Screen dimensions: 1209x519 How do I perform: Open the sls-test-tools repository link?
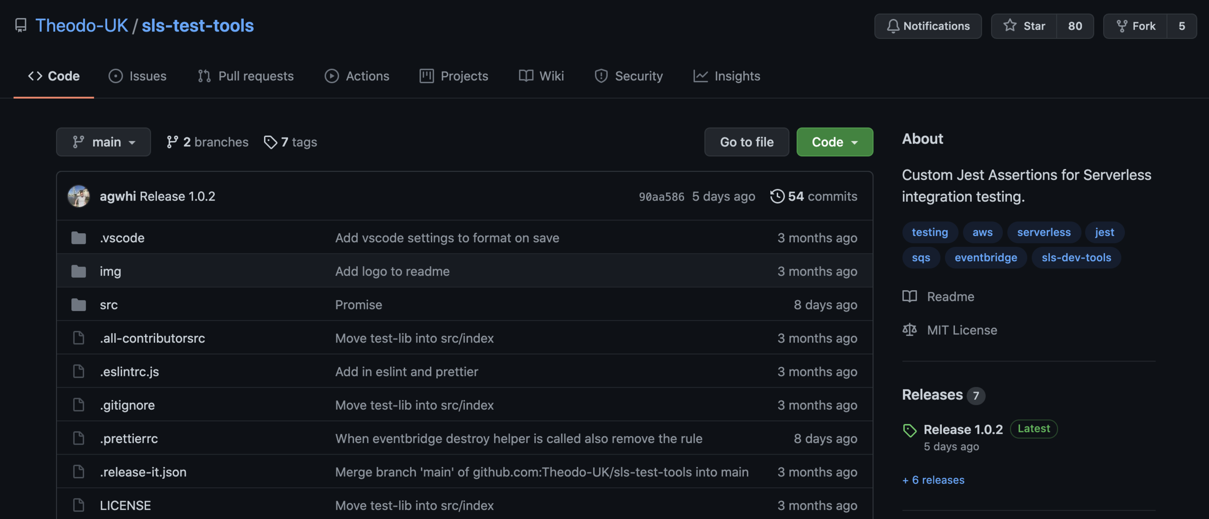point(198,25)
